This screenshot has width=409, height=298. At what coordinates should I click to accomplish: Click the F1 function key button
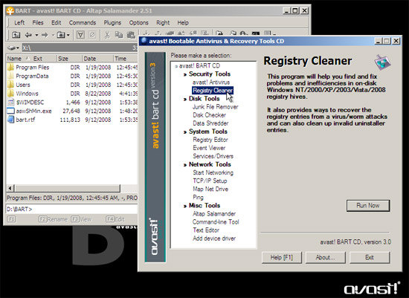[11, 219]
